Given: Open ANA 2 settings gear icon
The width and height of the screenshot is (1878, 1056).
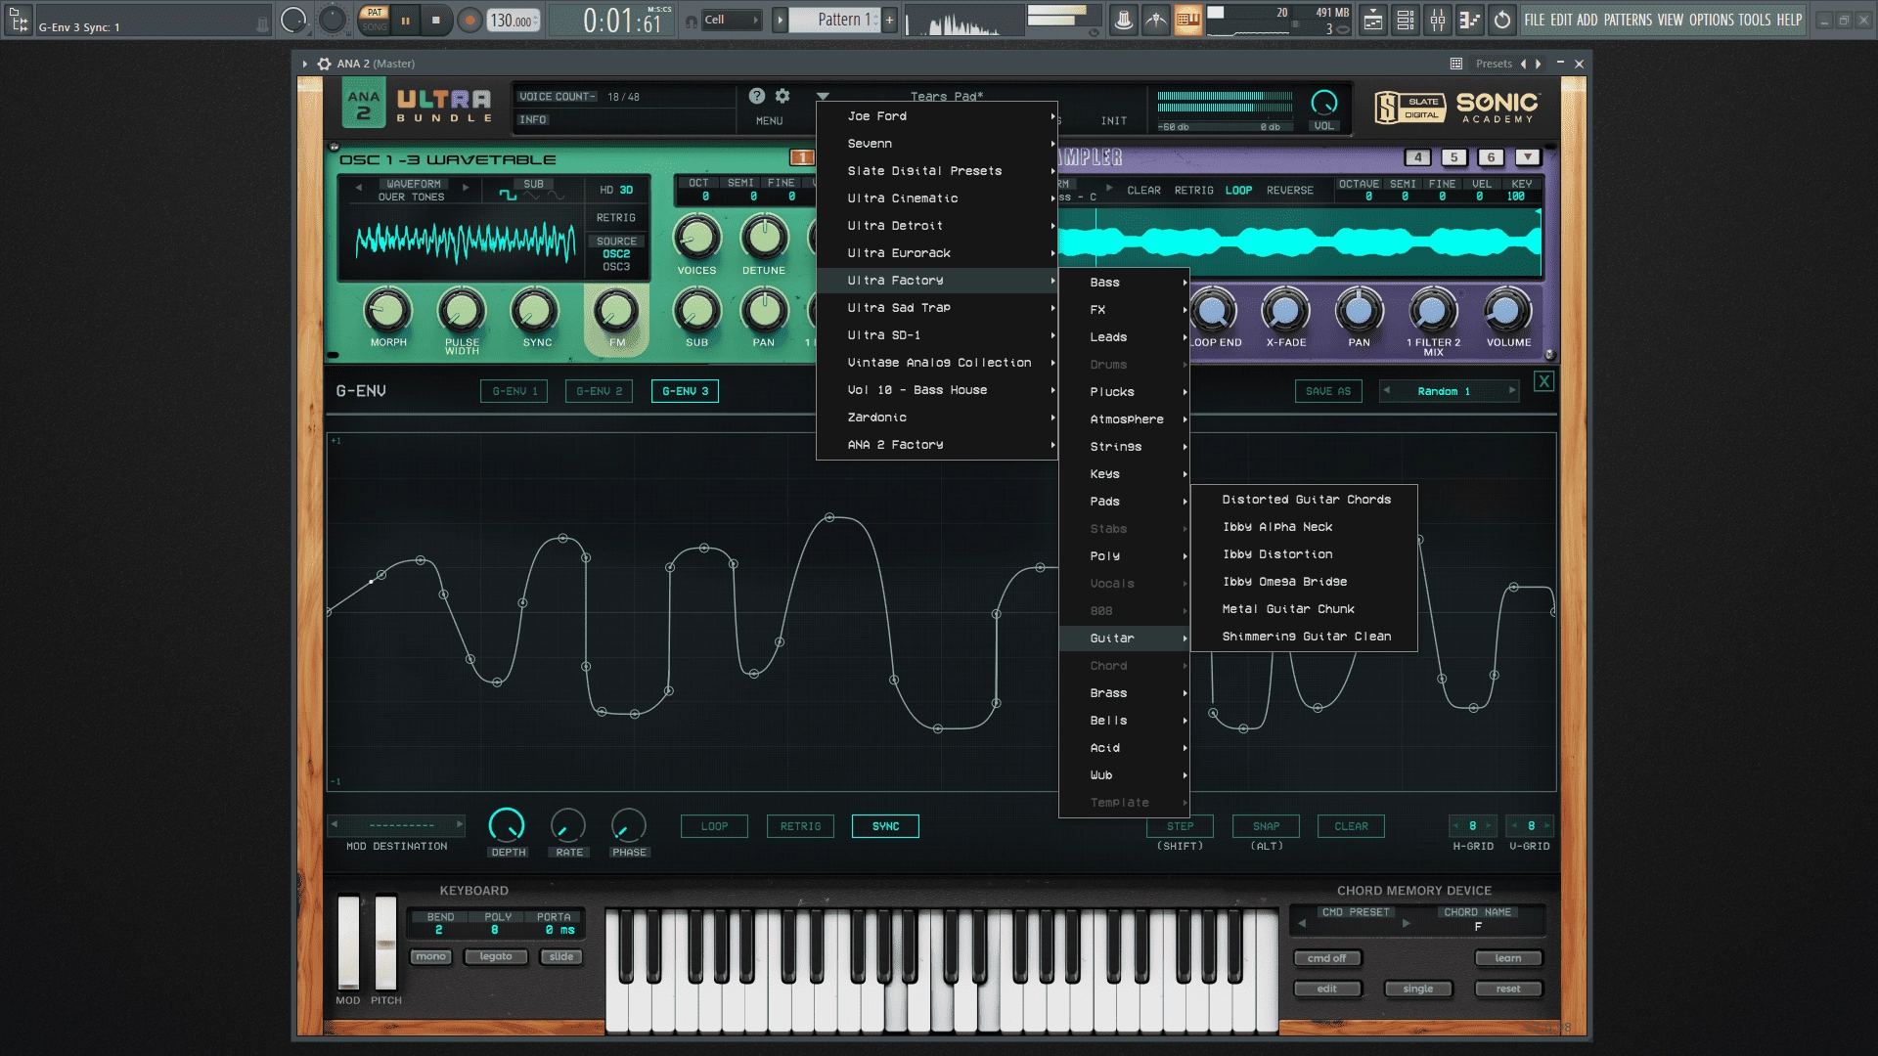Looking at the screenshot, I should (x=782, y=96).
